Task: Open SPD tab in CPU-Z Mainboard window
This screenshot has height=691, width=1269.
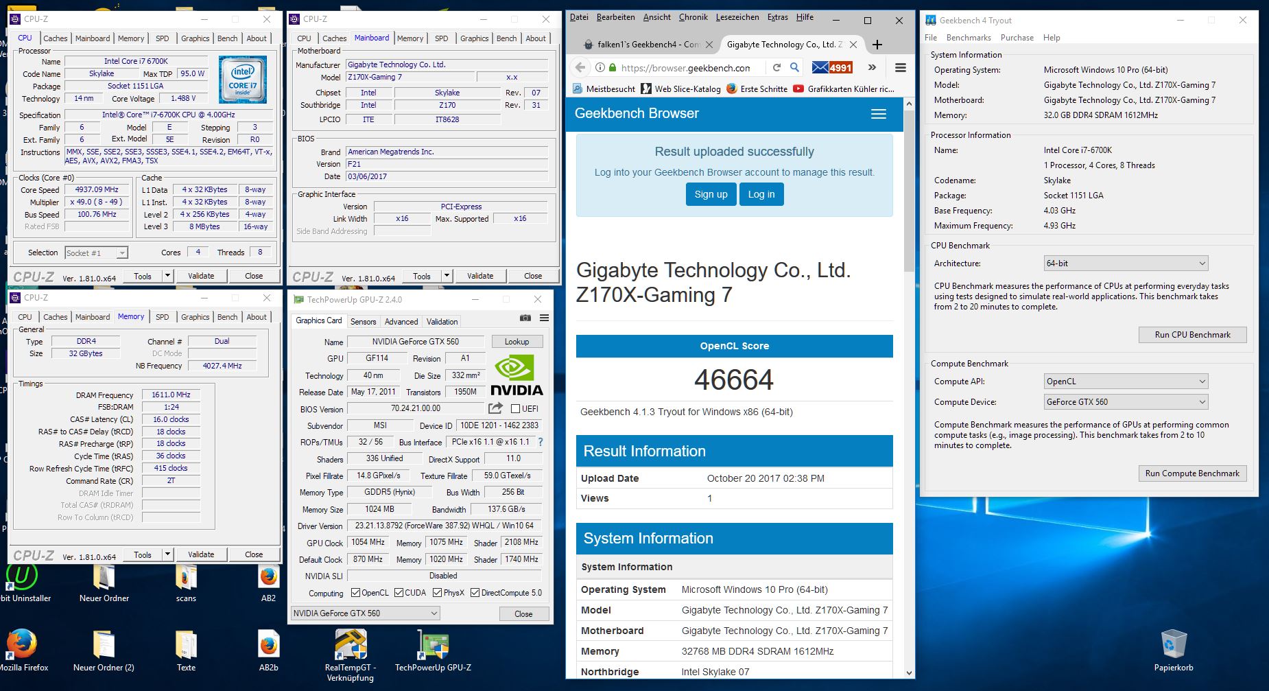Action: [442, 38]
